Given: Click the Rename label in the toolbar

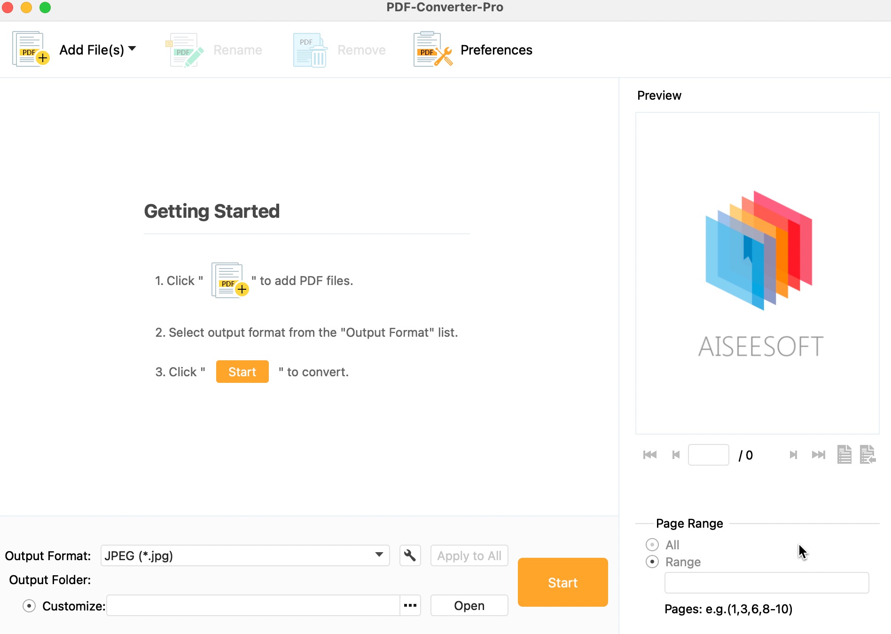Looking at the screenshot, I should pyautogui.click(x=238, y=50).
